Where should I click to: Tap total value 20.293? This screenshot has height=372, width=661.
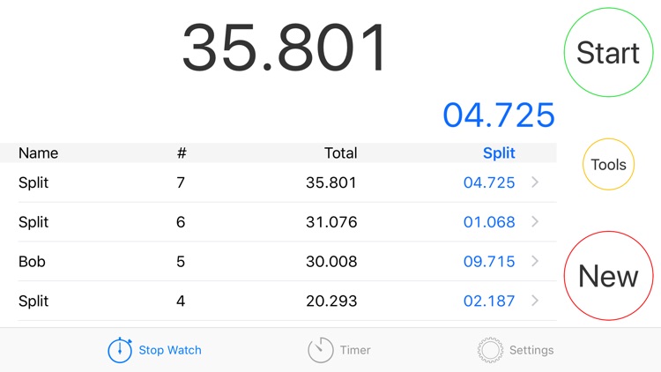(x=331, y=301)
